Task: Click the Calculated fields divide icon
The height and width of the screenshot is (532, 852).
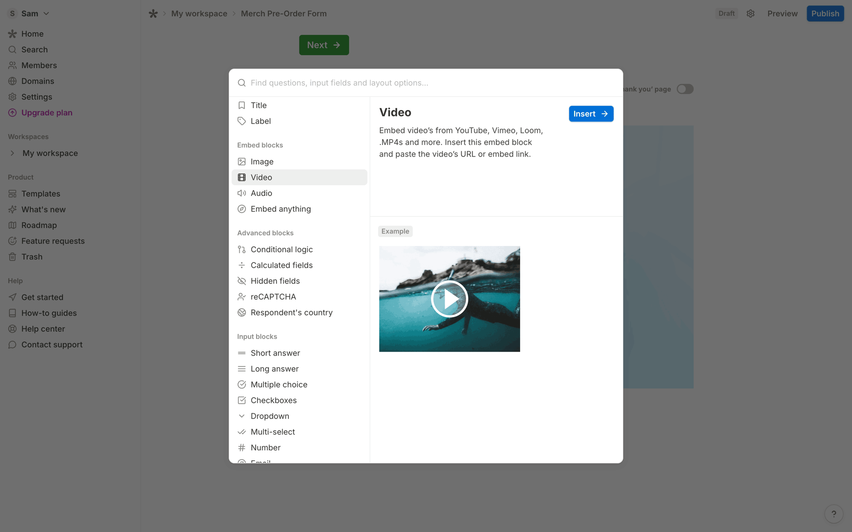Action: click(241, 265)
